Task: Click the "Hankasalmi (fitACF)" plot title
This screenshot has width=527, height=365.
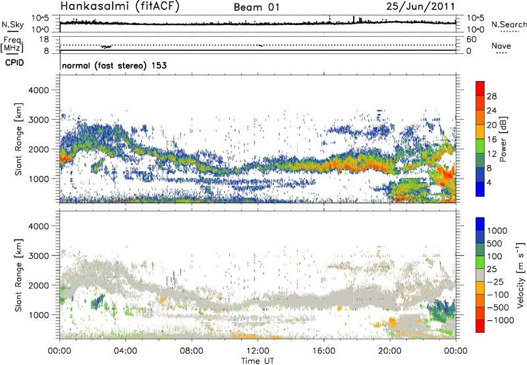Action: tap(120, 6)
